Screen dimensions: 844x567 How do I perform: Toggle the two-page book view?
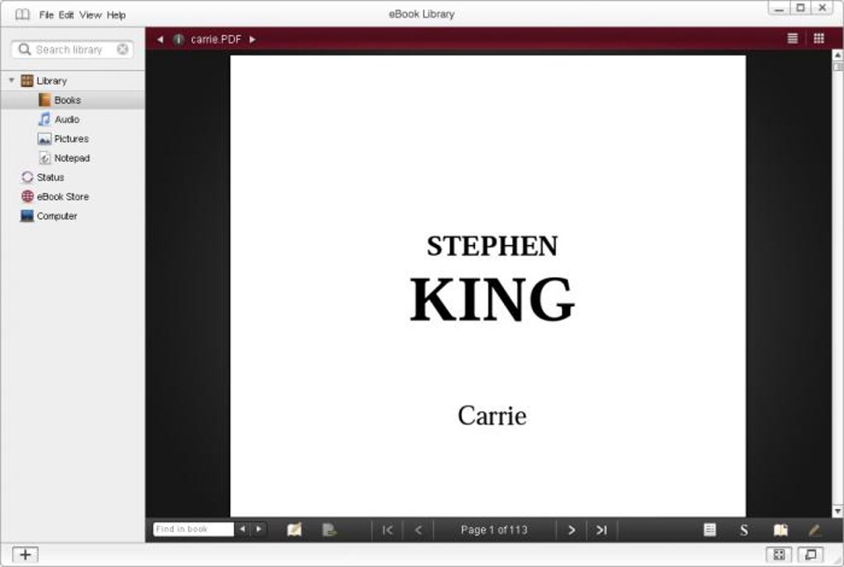[780, 531]
